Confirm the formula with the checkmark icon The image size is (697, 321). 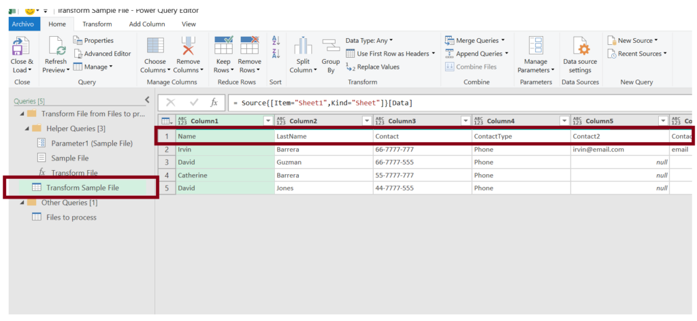[194, 103]
